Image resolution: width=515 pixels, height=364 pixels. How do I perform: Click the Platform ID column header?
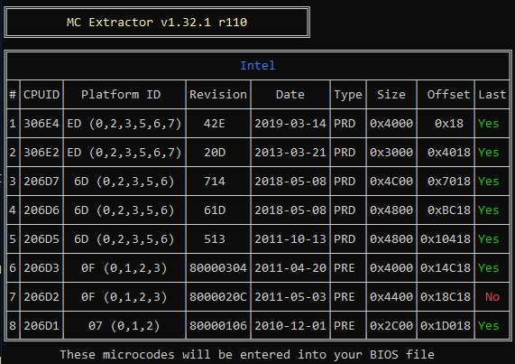click(121, 95)
